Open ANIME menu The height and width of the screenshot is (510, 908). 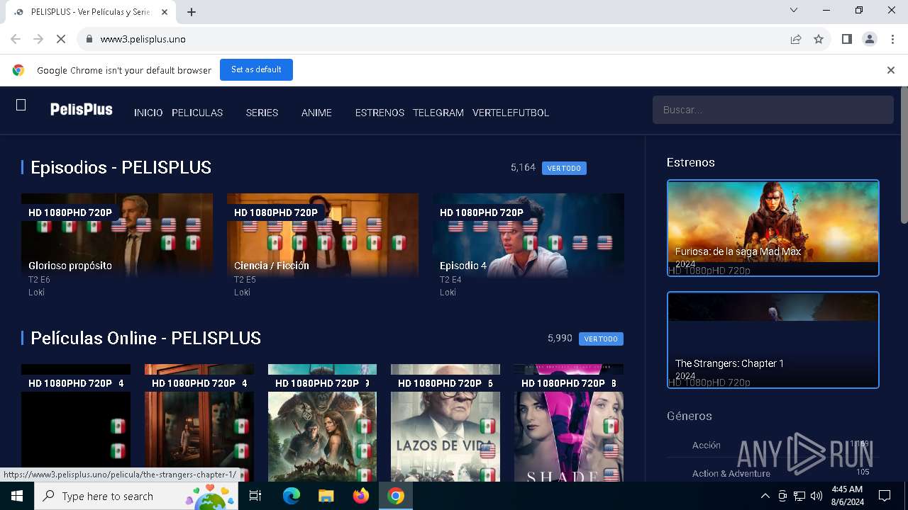(316, 113)
